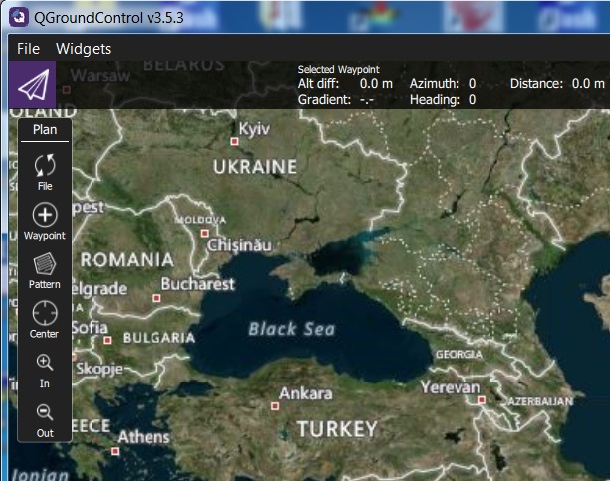Click the Distance value in status bar
This screenshot has width=610, height=481.
point(587,84)
